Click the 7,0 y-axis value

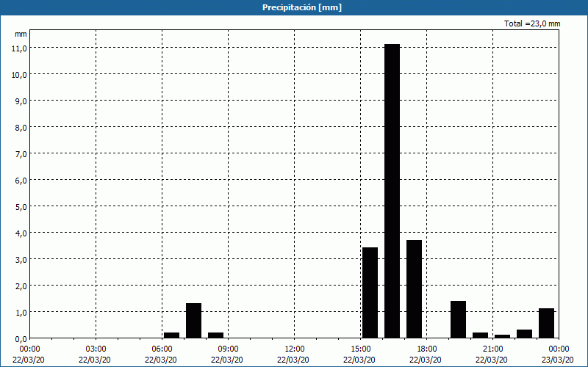click(x=20, y=153)
